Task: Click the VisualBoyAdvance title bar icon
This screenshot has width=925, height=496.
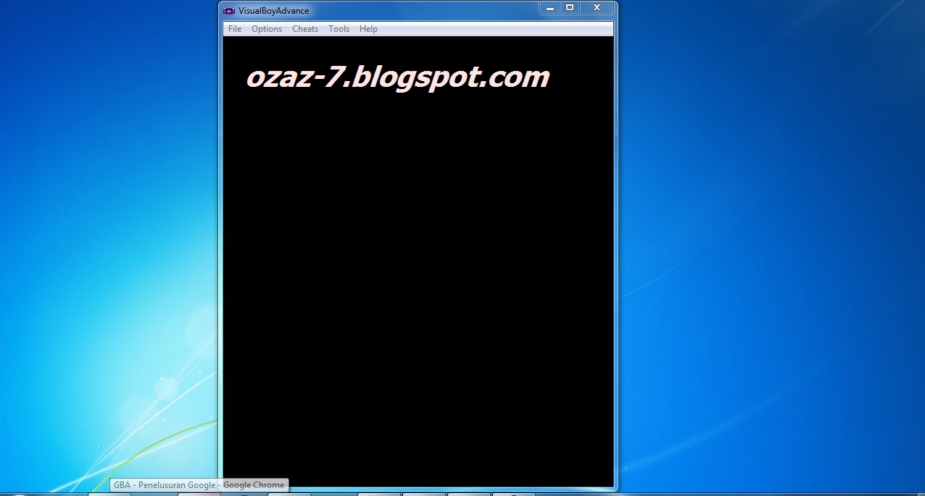Action: pos(228,10)
